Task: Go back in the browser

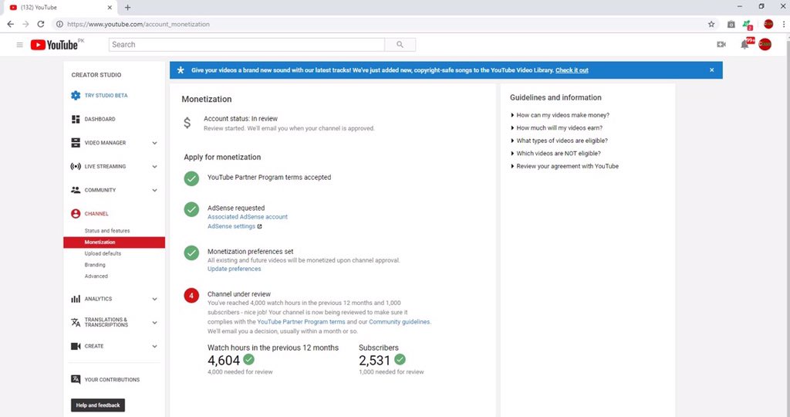Action: (11, 24)
